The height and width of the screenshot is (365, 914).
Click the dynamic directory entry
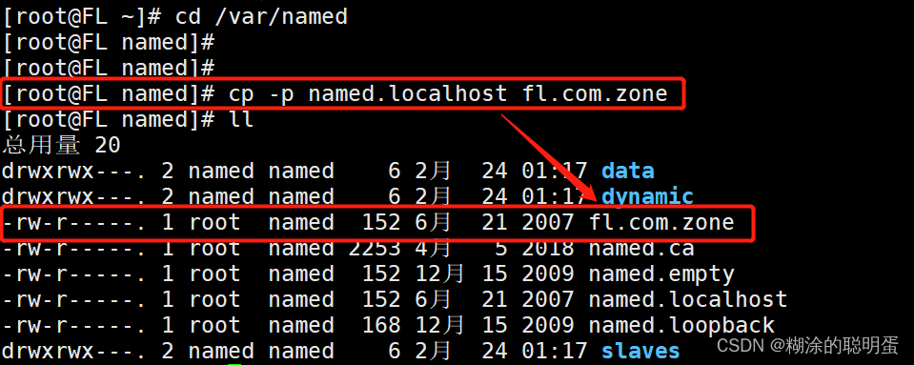[647, 197]
